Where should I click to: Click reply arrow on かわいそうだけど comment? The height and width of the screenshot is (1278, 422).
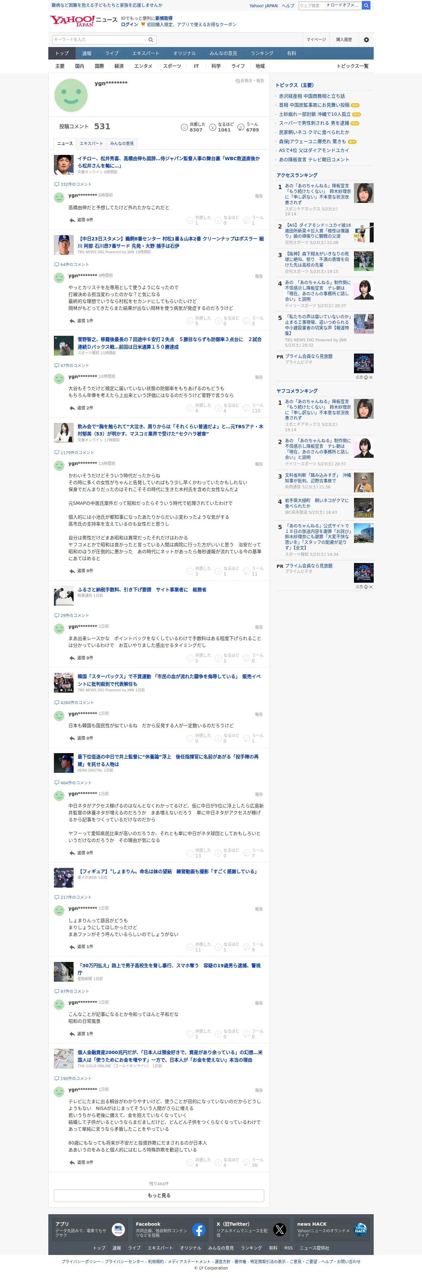click(72, 571)
